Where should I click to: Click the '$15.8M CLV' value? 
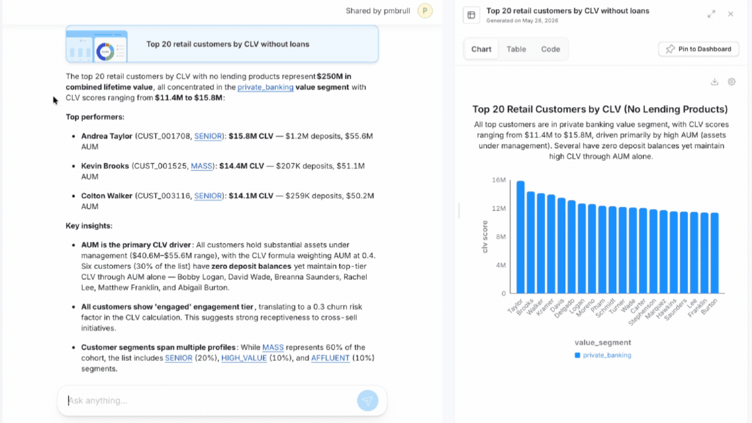coord(251,136)
